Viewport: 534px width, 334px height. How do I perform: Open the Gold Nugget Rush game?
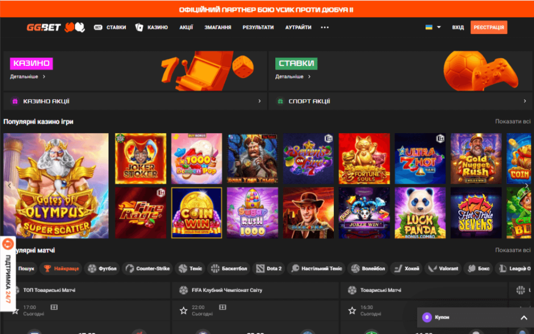pos(476,159)
